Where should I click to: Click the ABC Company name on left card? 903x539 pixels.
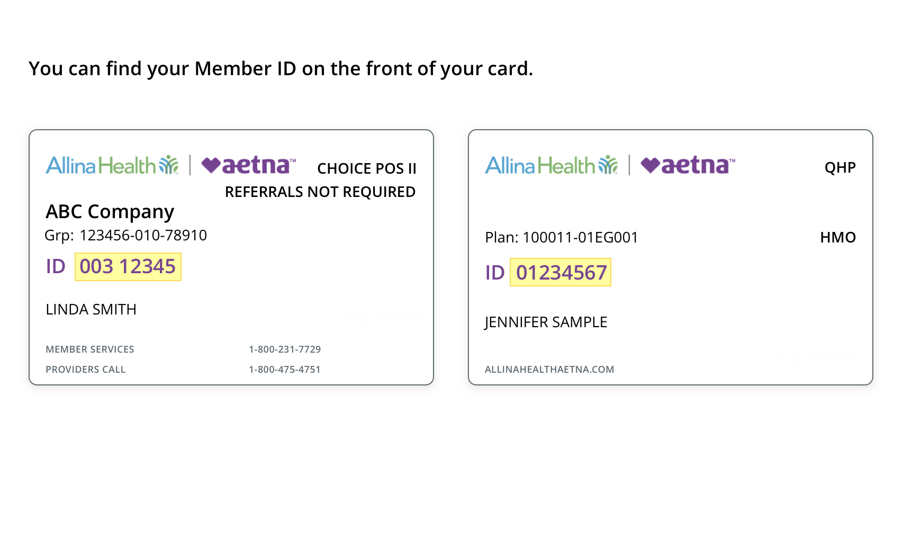click(110, 212)
